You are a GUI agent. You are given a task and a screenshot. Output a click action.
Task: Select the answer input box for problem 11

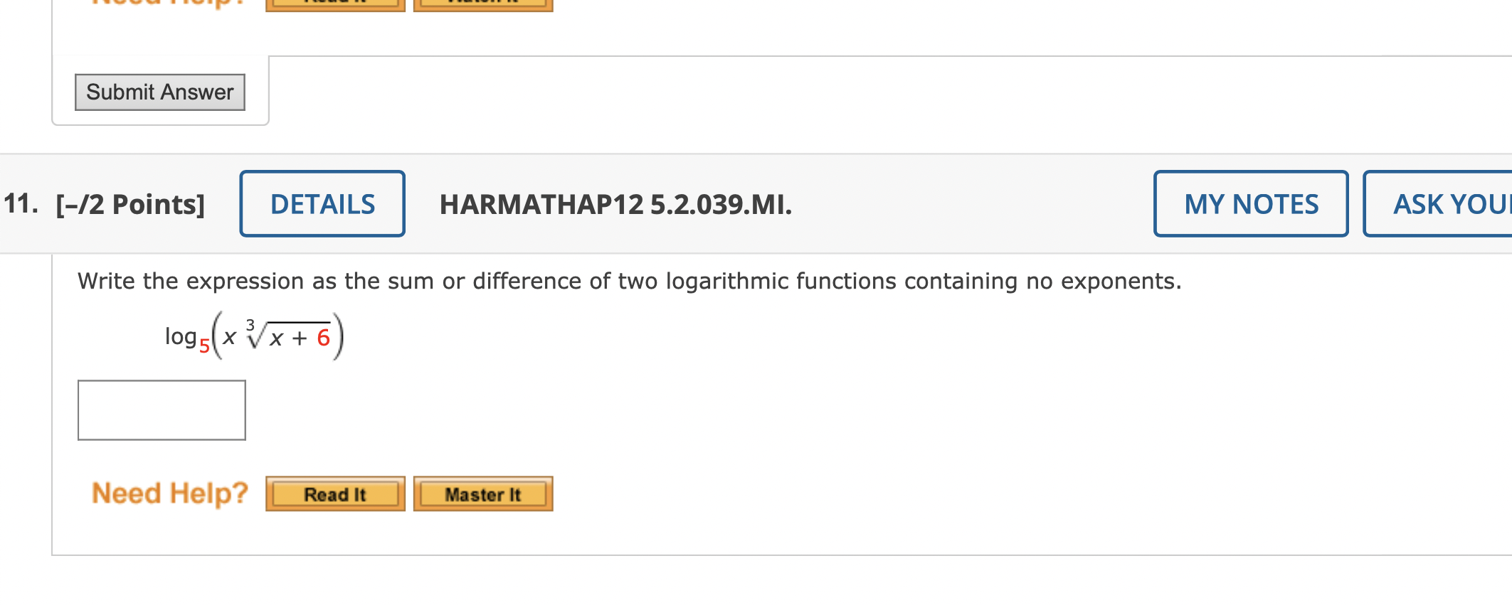point(161,410)
